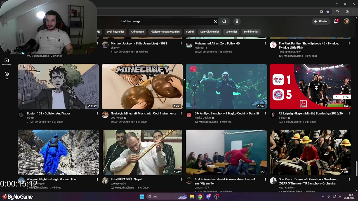Open Windows Start menu
Image resolution: width=358 pixels, height=201 pixels.
click(x=142, y=197)
